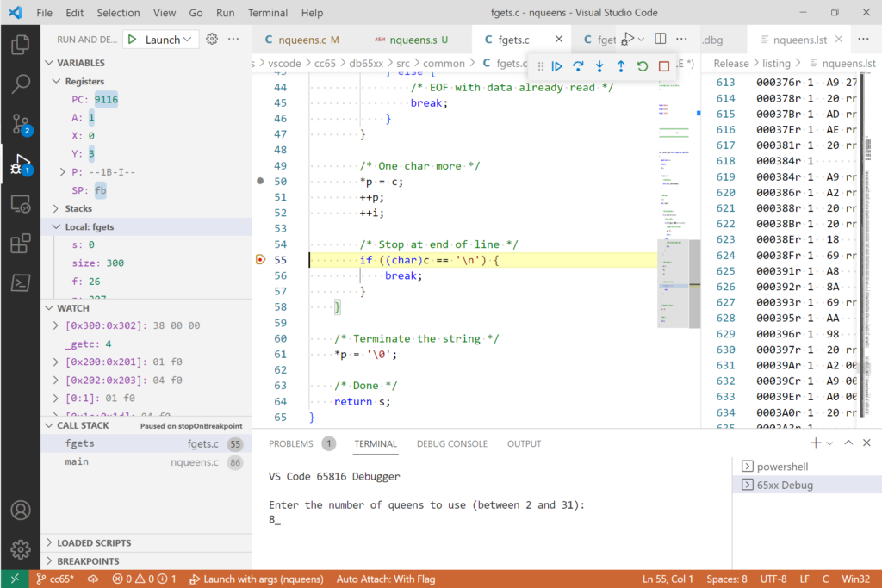Screen dimensions: 882x588
Task: Split the editor right
Action: coord(661,39)
